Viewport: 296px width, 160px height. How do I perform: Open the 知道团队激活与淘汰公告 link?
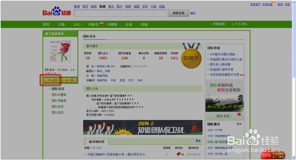[226, 59]
